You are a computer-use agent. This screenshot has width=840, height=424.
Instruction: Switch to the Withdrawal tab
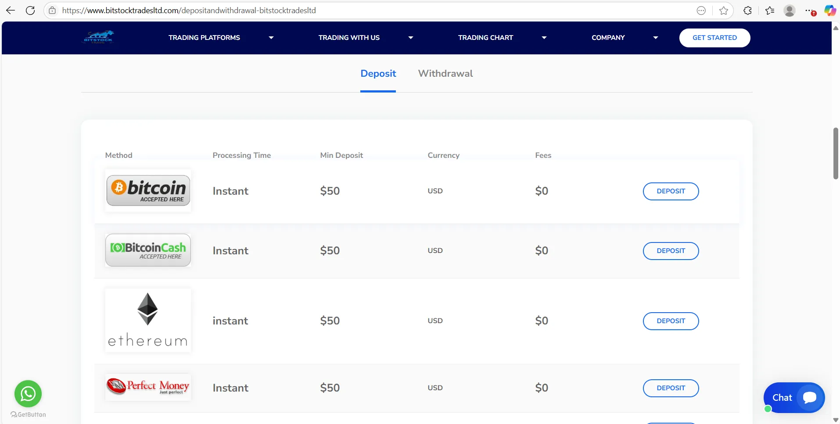coord(445,74)
